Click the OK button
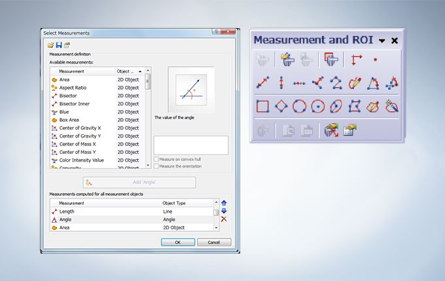 click(x=177, y=242)
